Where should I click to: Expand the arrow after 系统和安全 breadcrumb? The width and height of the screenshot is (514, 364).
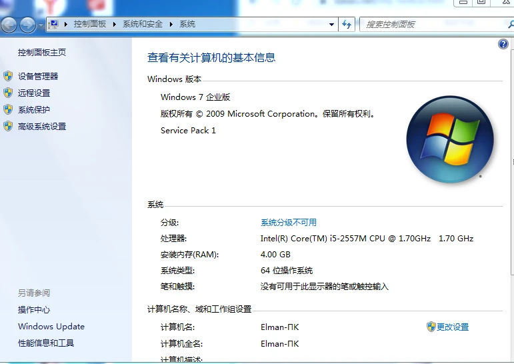tap(171, 24)
